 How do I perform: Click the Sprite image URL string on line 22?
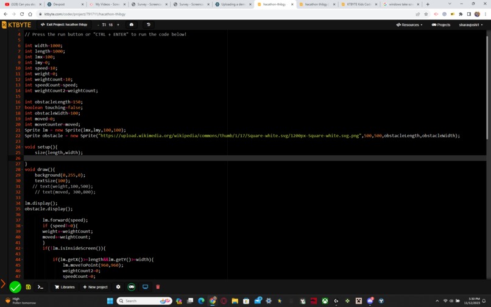(x=230, y=136)
